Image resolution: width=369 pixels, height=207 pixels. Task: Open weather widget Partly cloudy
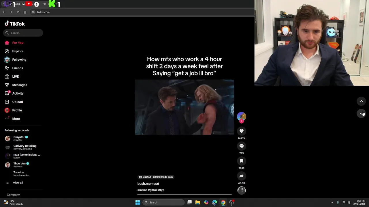click(x=13, y=202)
